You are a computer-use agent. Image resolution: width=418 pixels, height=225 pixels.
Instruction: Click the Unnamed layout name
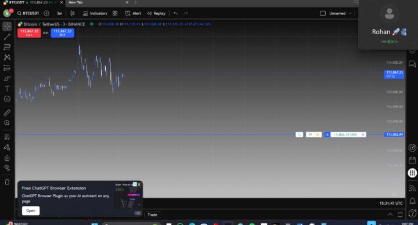coord(337,13)
